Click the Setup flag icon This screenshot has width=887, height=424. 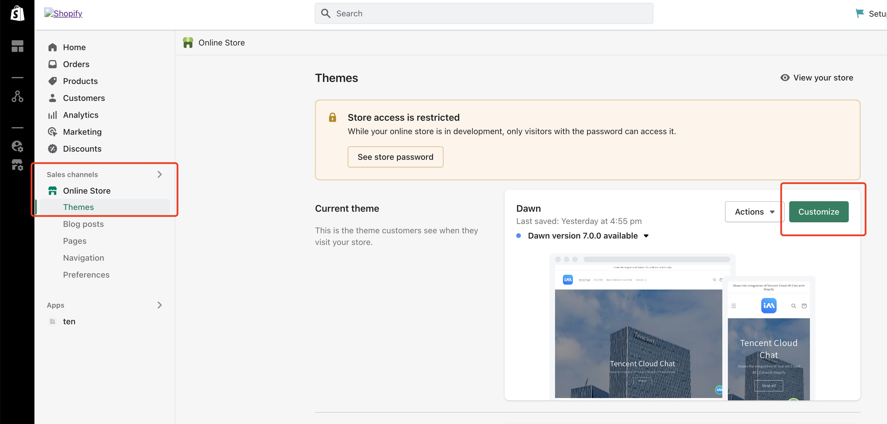(x=860, y=13)
